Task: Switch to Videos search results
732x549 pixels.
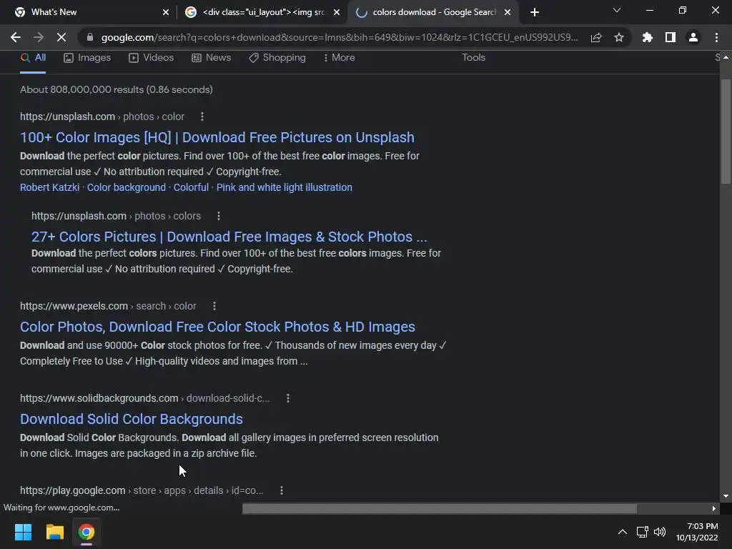Action: [152, 58]
